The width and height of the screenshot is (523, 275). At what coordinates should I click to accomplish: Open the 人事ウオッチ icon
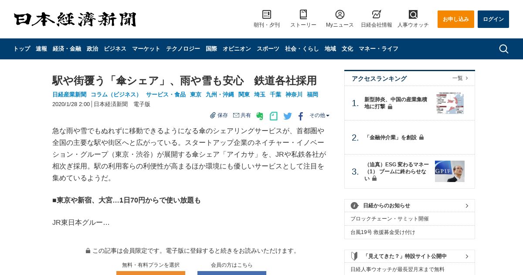[413, 14]
